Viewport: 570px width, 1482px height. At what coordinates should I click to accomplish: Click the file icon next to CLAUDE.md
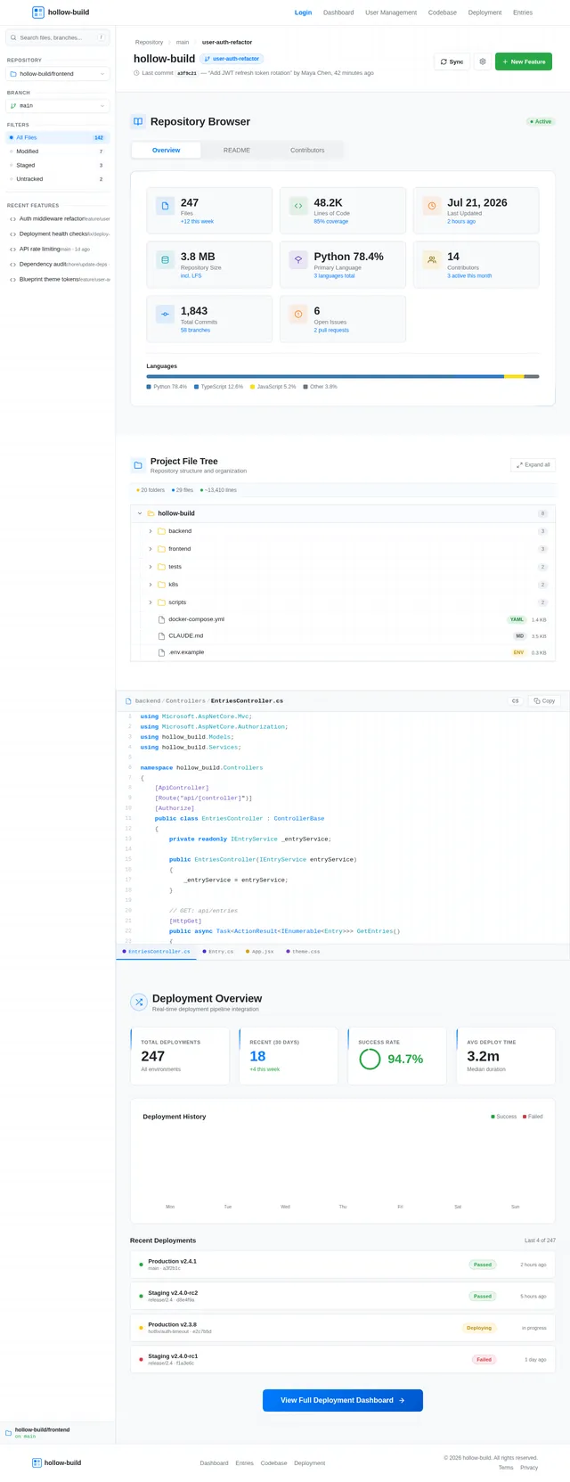(x=161, y=636)
